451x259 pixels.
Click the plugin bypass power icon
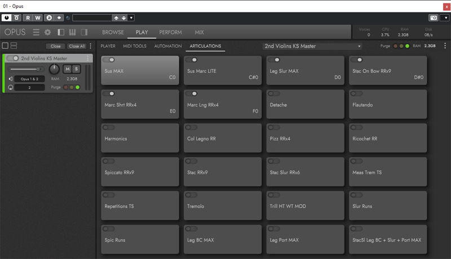pyautogui.click(x=6, y=18)
